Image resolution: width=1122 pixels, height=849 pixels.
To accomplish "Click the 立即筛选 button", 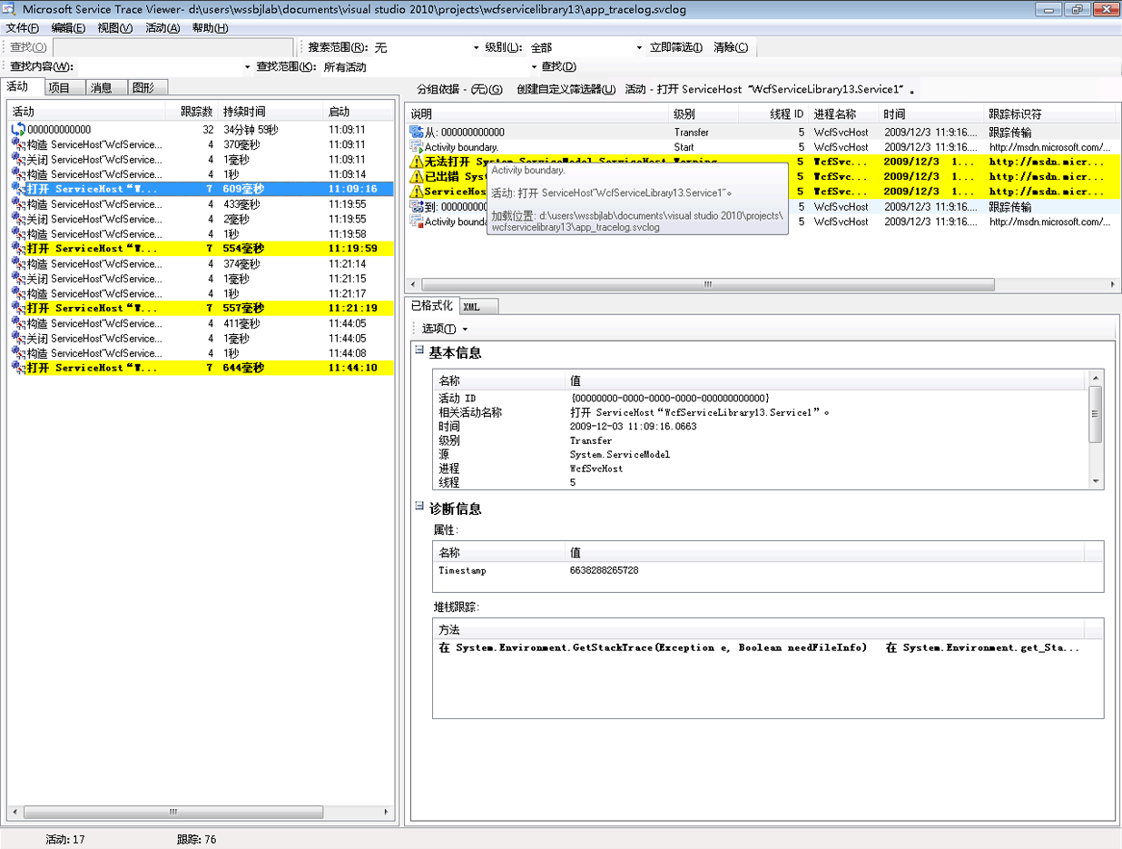I will (676, 47).
